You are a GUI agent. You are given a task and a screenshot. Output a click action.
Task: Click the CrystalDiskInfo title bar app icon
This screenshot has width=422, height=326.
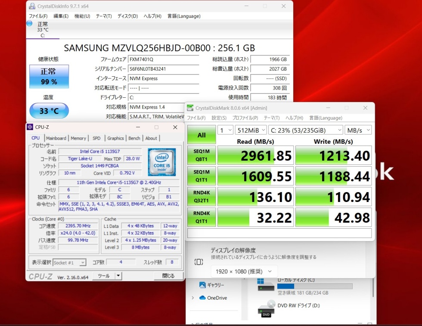coord(32,6)
